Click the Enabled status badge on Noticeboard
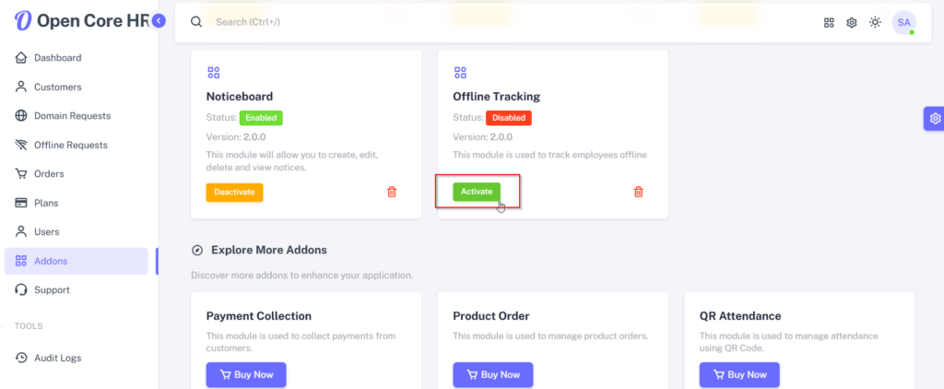This screenshot has width=944, height=389. [261, 118]
